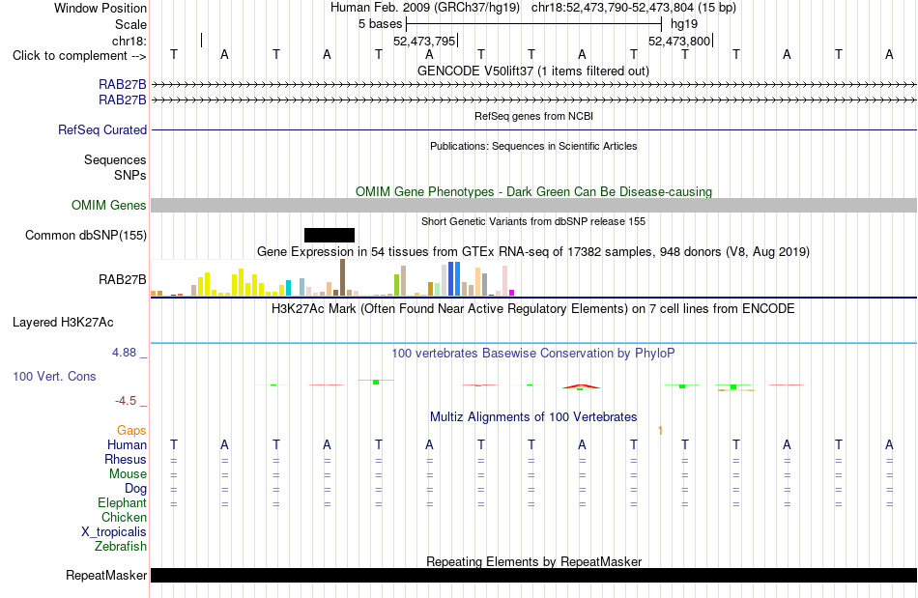Click 'Repeating Elements by RepeatMasker' title
918x598 pixels.
point(533,561)
